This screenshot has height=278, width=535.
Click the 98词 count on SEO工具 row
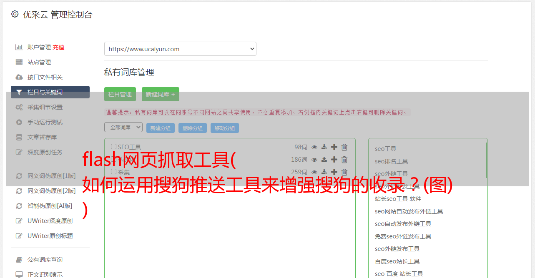coord(301,147)
